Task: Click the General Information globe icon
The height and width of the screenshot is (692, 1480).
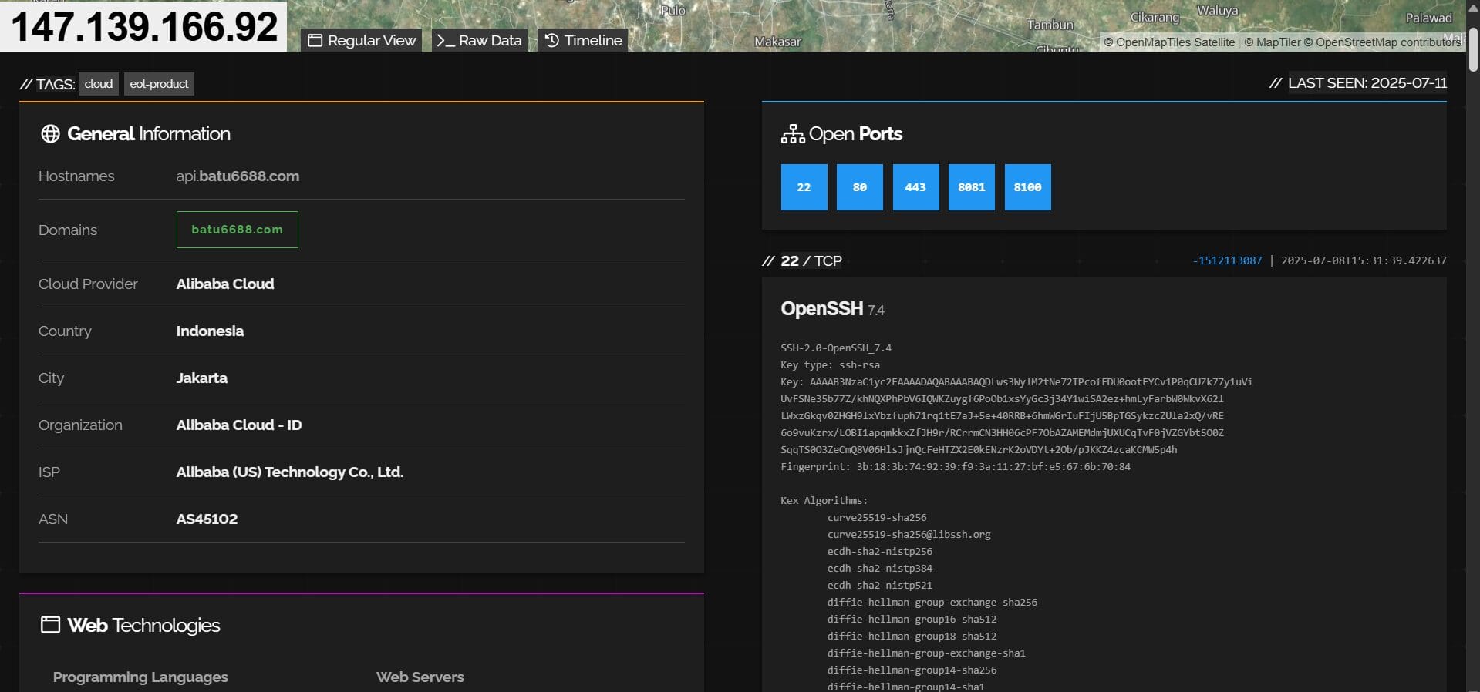Action: [50, 134]
